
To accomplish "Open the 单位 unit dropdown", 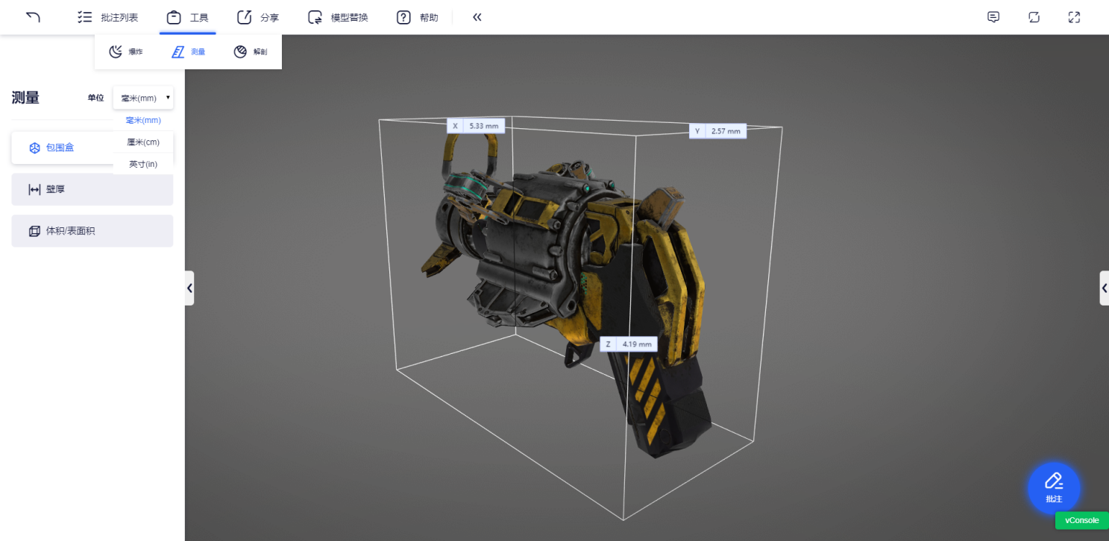I will [143, 98].
